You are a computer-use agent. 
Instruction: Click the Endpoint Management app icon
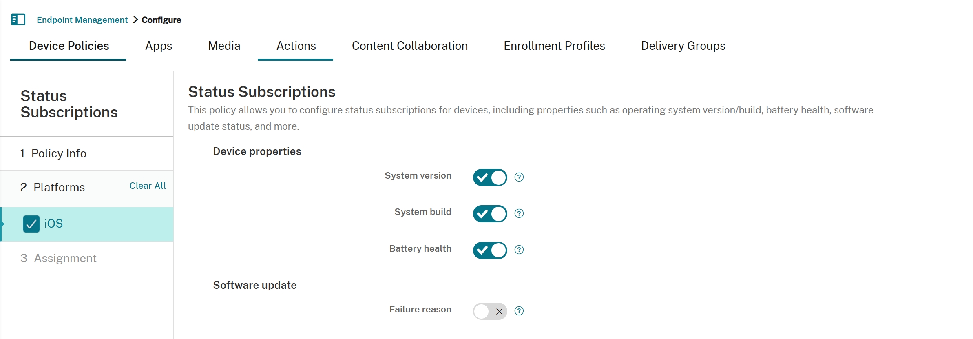(x=18, y=19)
